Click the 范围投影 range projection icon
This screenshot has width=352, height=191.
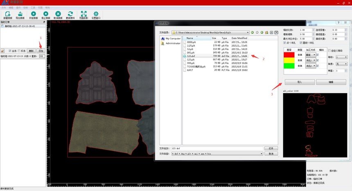(x=84, y=14)
